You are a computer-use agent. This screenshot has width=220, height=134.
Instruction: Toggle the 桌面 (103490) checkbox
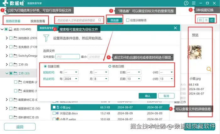click(x=6, y=29)
